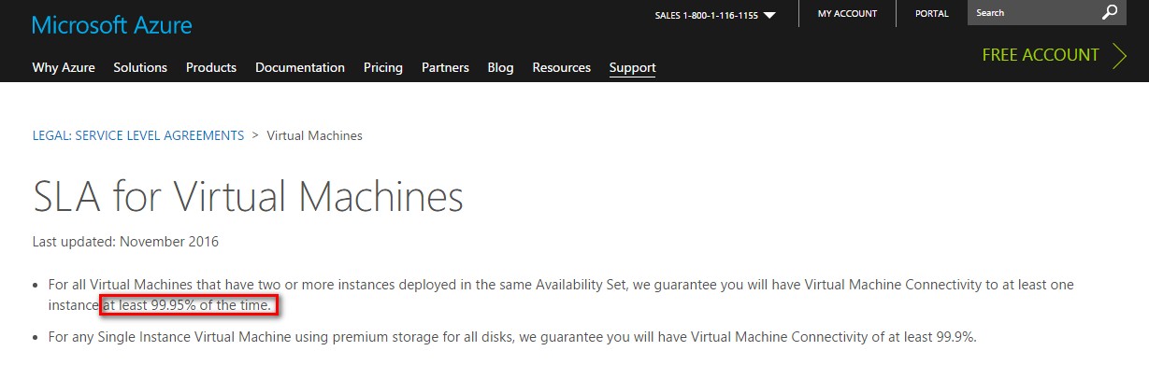1149x365 pixels.
Task: Click the search magnifier icon
Action: click(1110, 13)
